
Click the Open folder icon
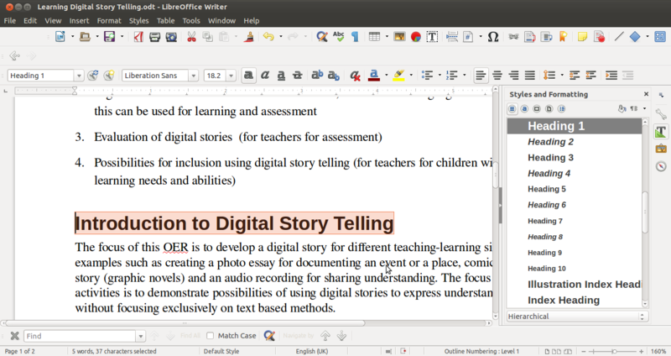point(85,37)
